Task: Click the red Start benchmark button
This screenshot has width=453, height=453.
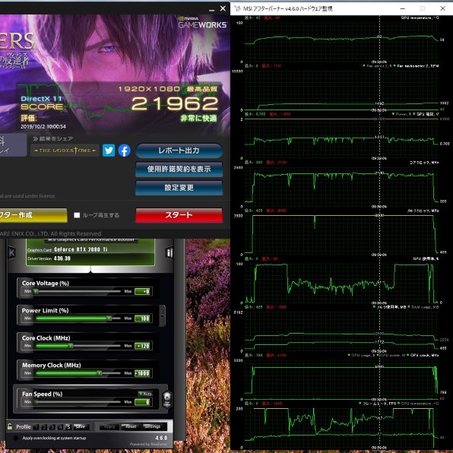Action: click(179, 215)
